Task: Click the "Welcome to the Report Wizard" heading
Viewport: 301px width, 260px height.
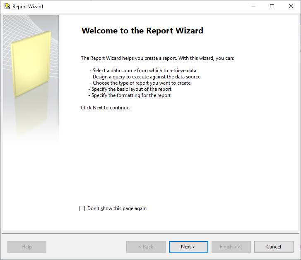Action: [142, 31]
